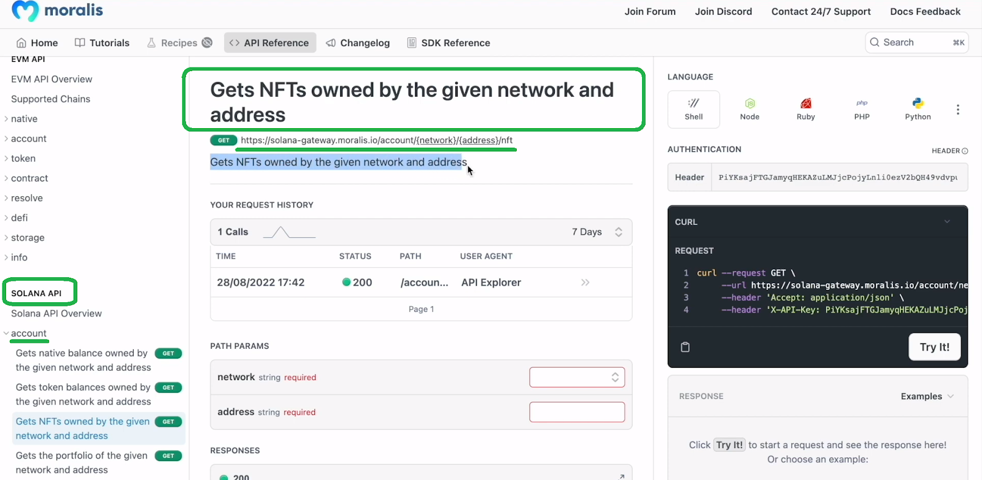Click the calls sparkline chart

coord(289,232)
